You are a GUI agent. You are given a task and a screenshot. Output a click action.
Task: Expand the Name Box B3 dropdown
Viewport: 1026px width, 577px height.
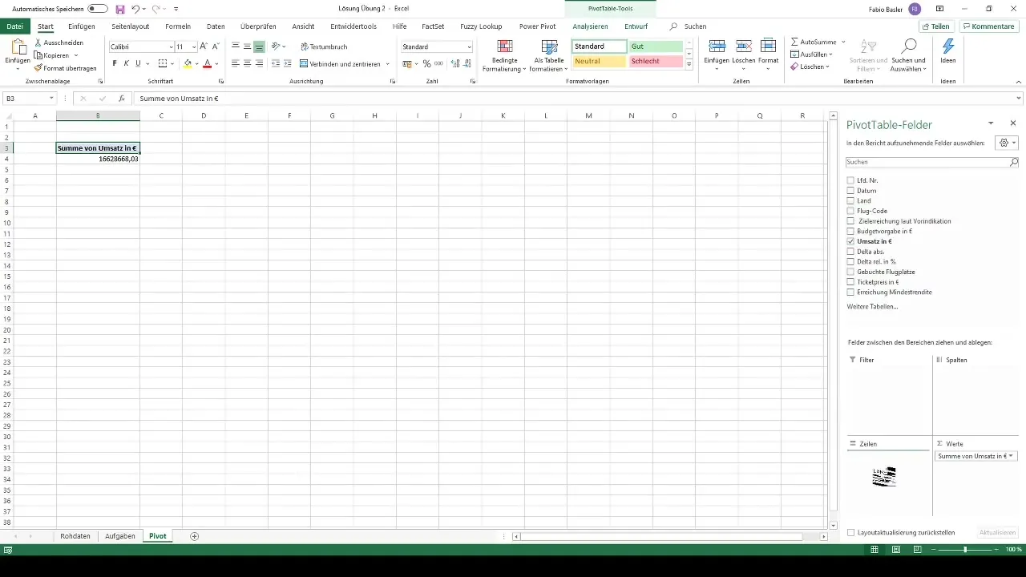51,99
